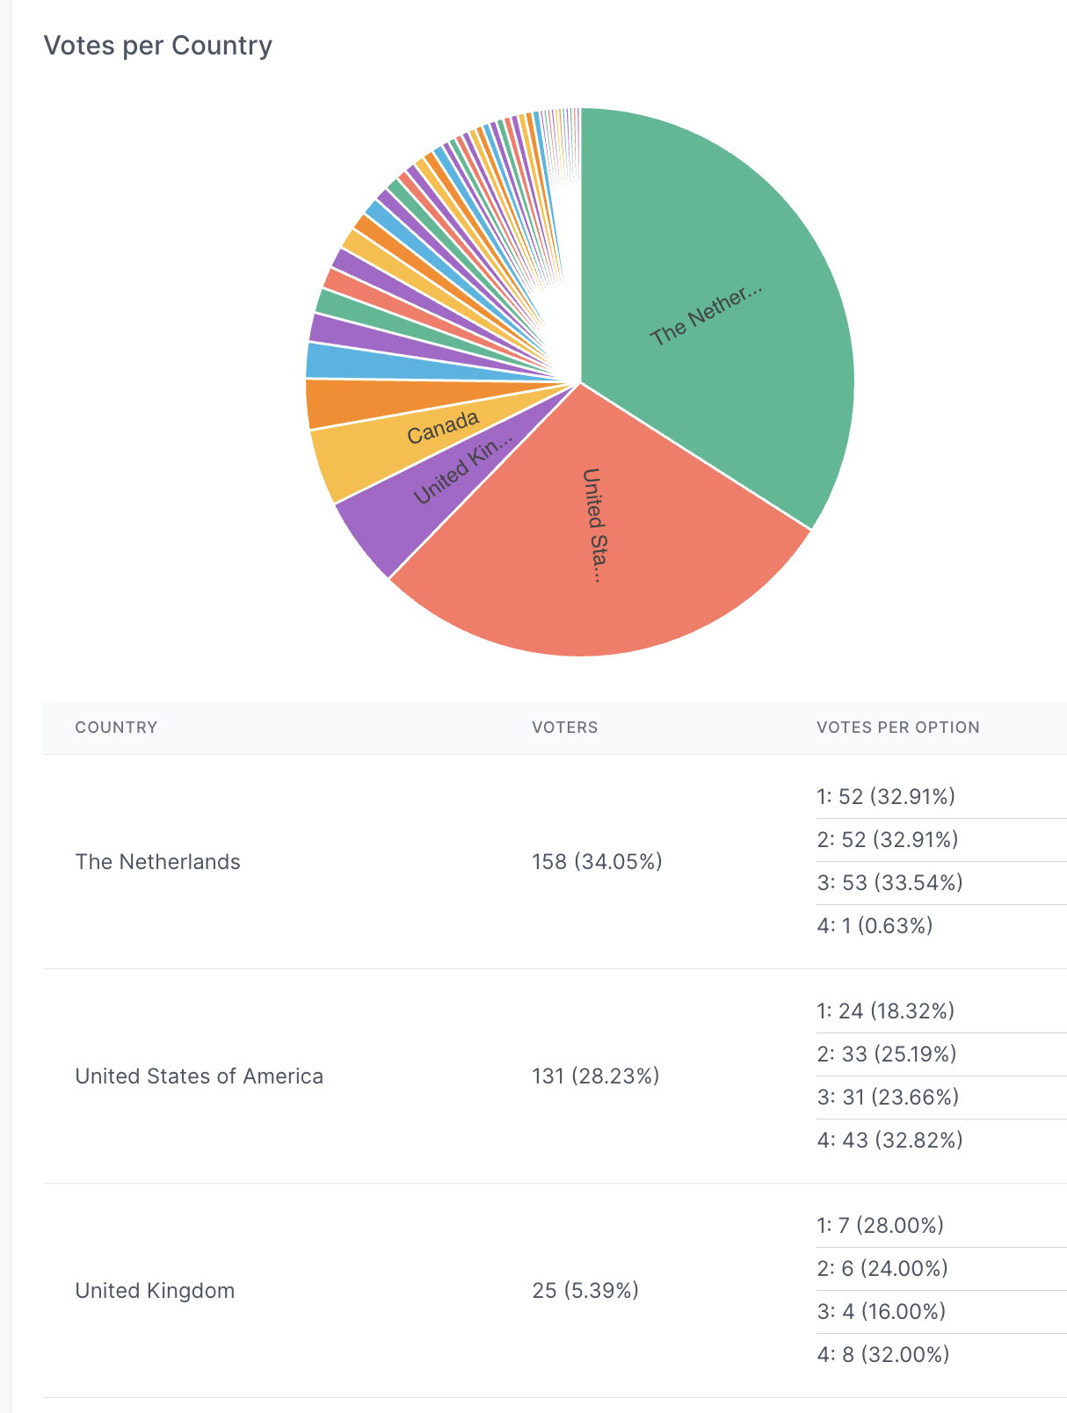Click voters value '25 (5.39%)'

pyautogui.click(x=585, y=1291)
